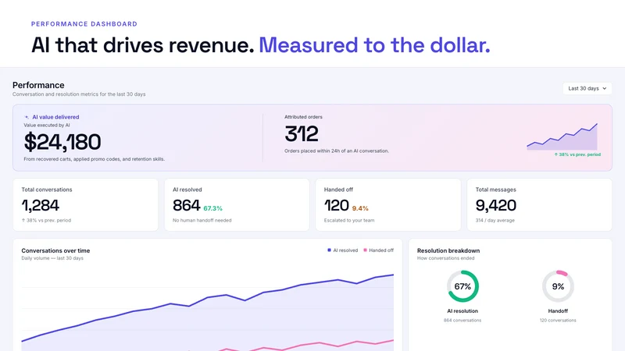
Task: Click the 120 Handed off figure
Action: [337, 206]
